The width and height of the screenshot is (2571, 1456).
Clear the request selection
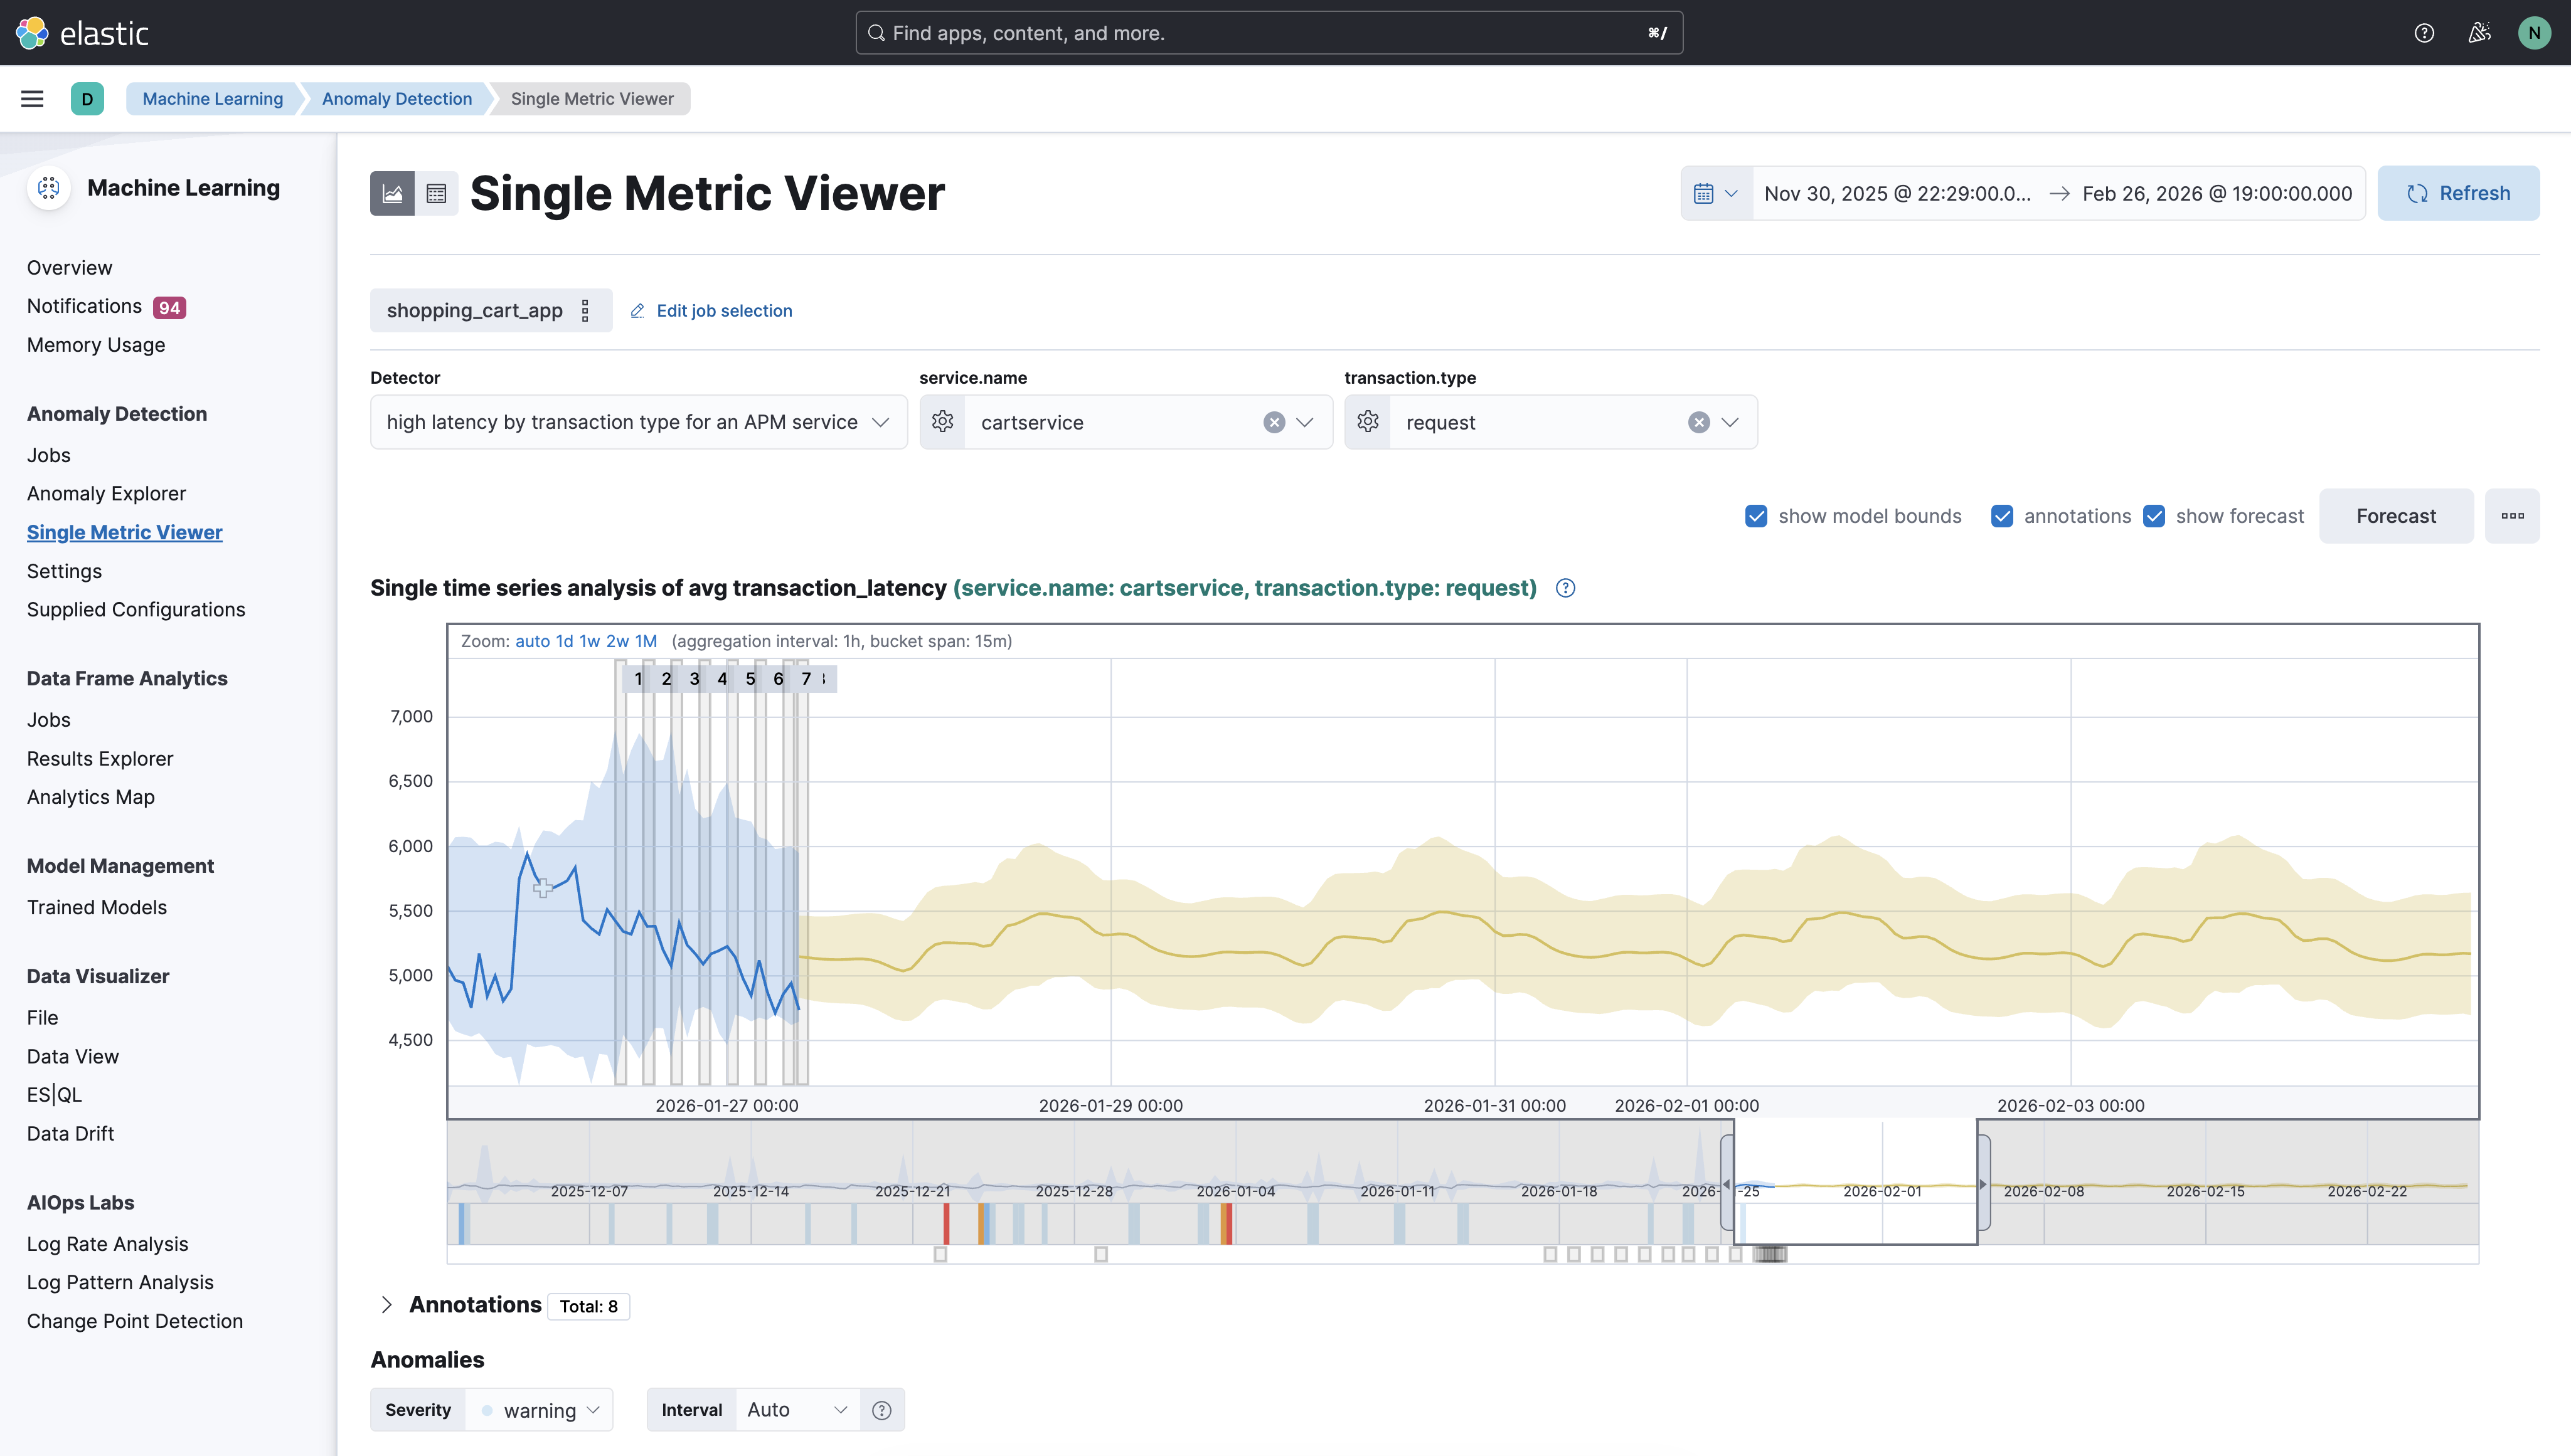coord(1699,422)
